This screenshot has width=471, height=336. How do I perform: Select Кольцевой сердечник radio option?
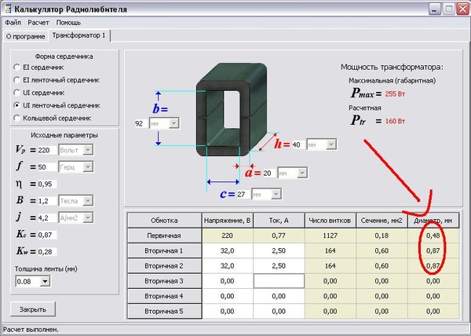pos(17,118)
